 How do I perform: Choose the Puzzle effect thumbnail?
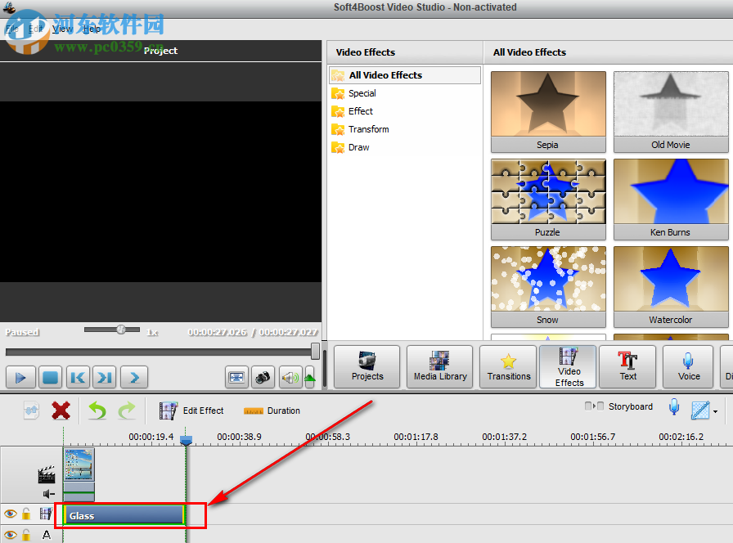[x=548, y=199]
